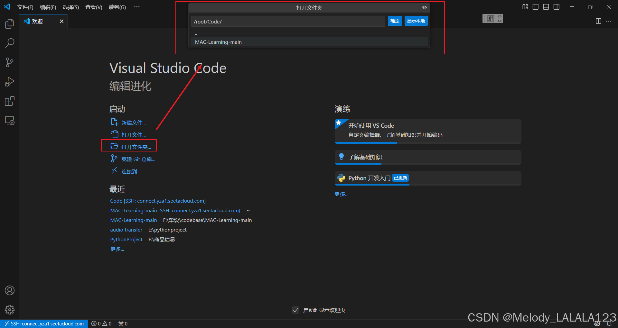This screenshot has height=328, width=618.
Task: Click the 打开文件... open file link
Action: click(133, 135)
